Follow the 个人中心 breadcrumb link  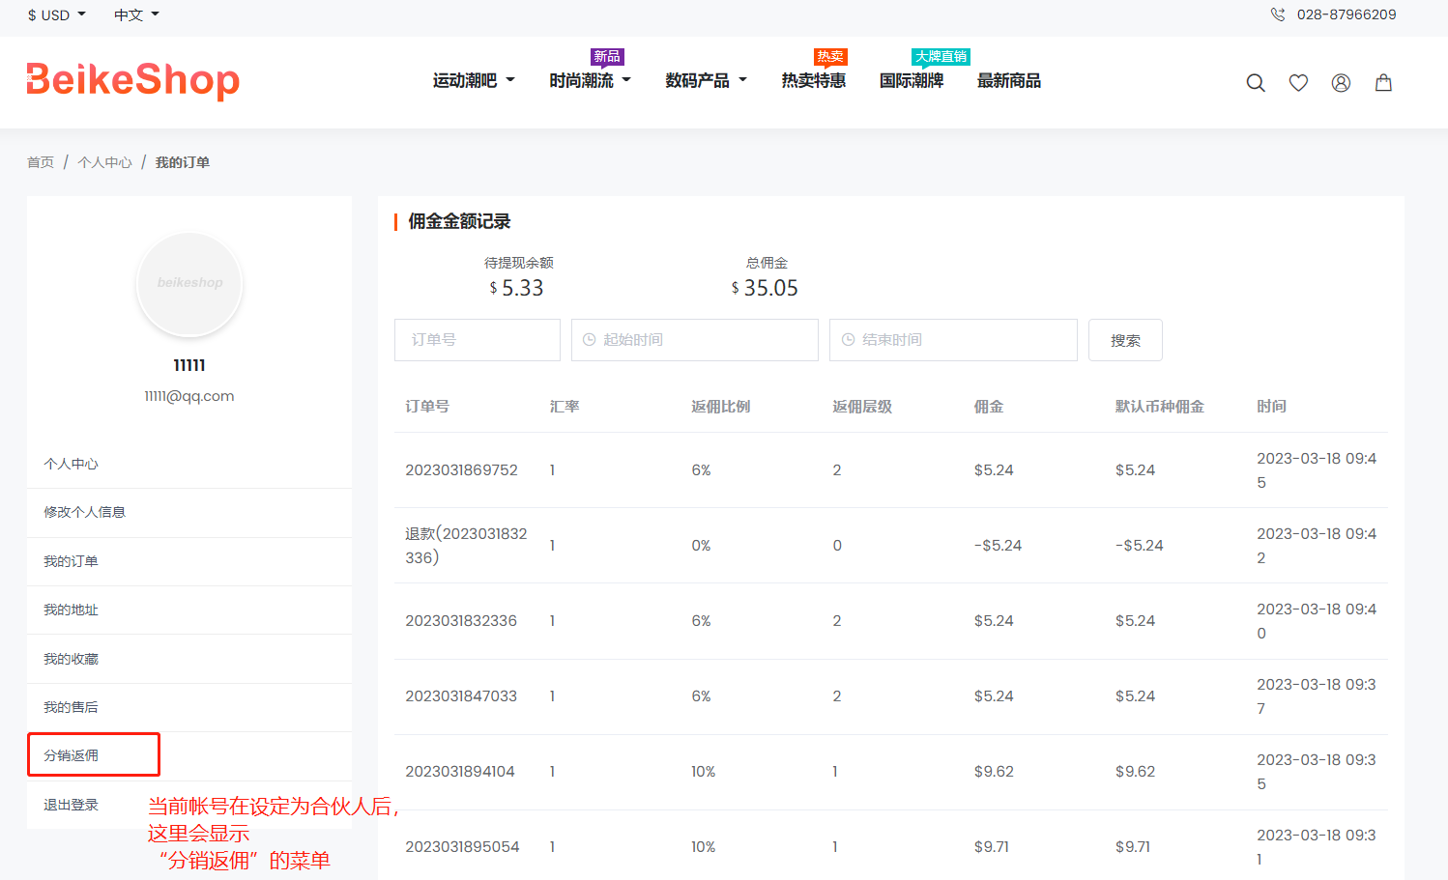[x=104, y=162]
